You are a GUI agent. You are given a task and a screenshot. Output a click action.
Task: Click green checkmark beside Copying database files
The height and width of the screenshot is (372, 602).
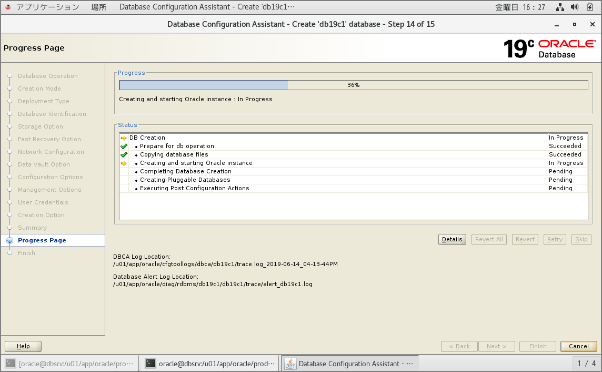[124, 154]
